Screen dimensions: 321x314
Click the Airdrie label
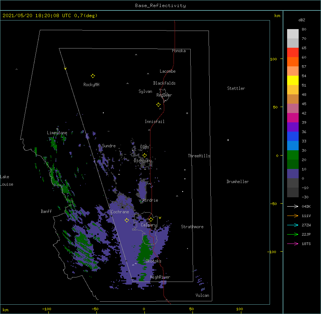pyautogui.click(x=150, y=200)
